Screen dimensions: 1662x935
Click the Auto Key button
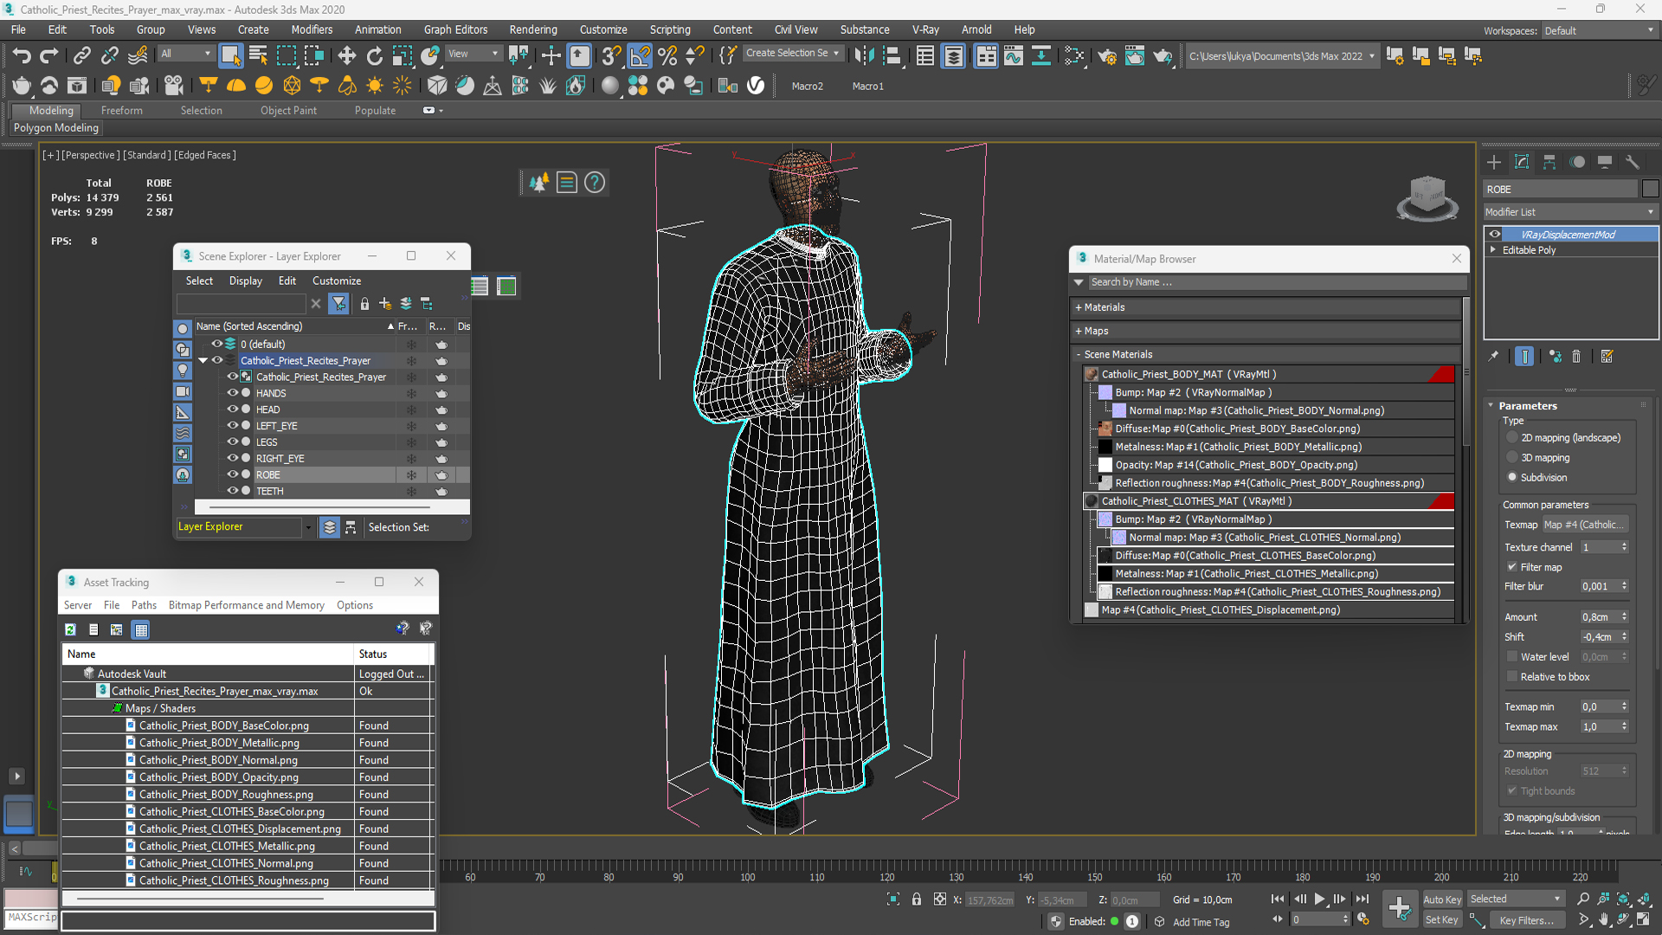point(1442,900)
